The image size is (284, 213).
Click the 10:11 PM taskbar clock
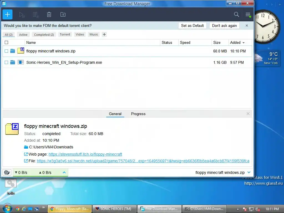tap(272, 209)
